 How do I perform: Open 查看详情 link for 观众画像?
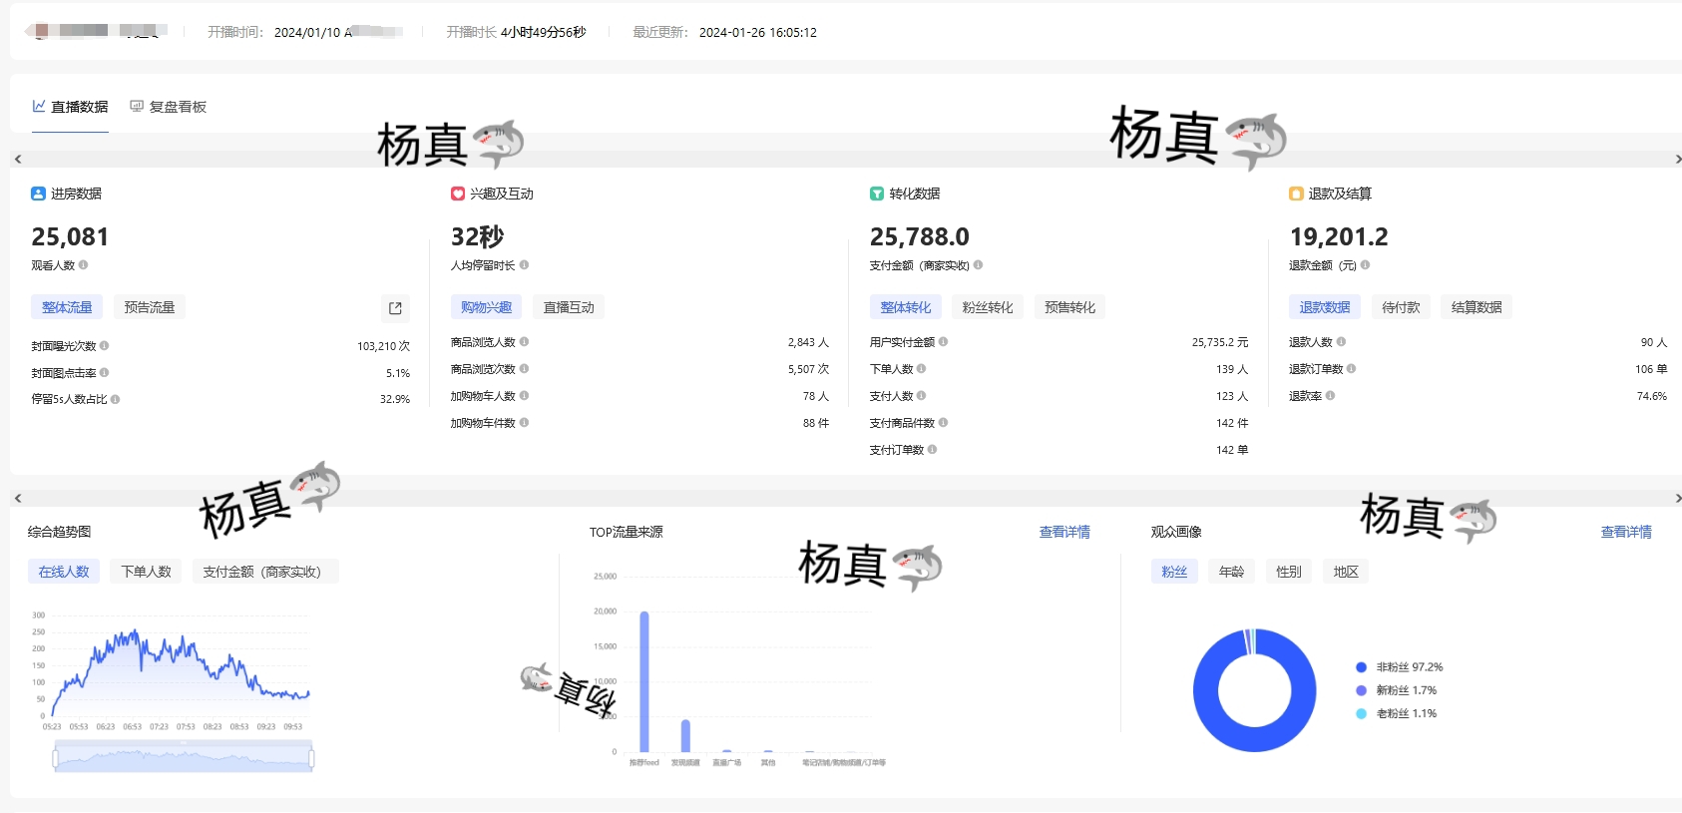[x=1625, y=532]
